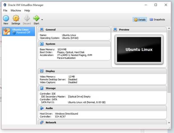Open the System section header

74,44
